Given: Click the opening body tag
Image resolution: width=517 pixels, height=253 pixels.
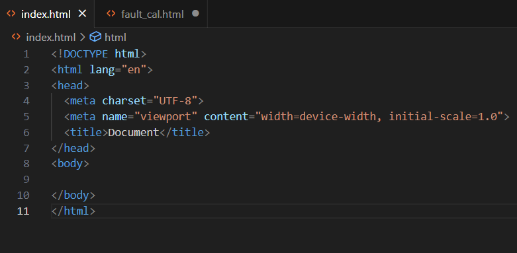Looking at the screenshot, I should [x=70, y=164].
